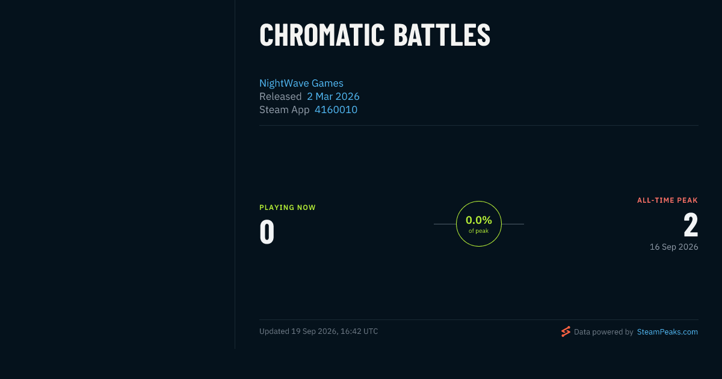Click the Chromatic Battles title
Viewport: 722px width, 379px height.
point(375,35)
